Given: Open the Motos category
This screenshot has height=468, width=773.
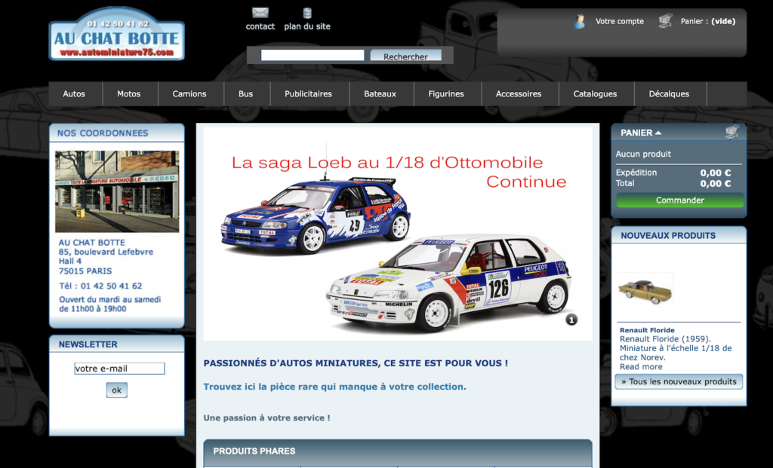Looking at the screenshot, I should click(129, 94).
